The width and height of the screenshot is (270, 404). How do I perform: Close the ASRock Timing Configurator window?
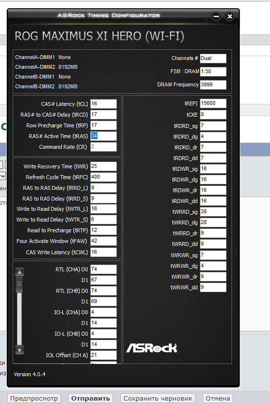(230, 17)
